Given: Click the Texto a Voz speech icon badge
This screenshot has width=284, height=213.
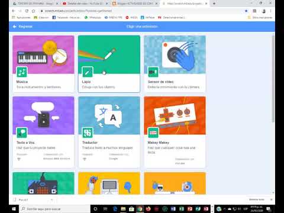Looking at the screenshot, I should [x=22, y=133].
